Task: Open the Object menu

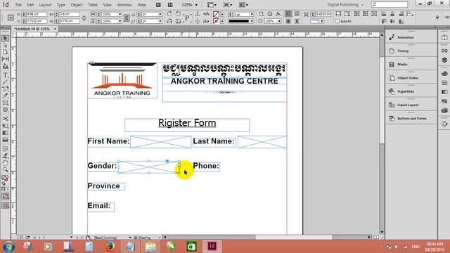Action: pos(77,5)
